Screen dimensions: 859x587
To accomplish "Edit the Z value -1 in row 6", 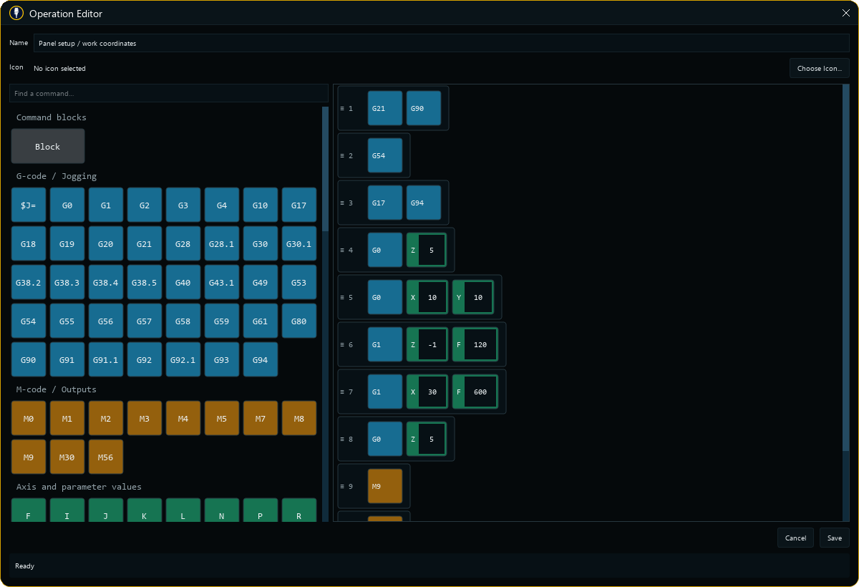I will click(432, 345).
